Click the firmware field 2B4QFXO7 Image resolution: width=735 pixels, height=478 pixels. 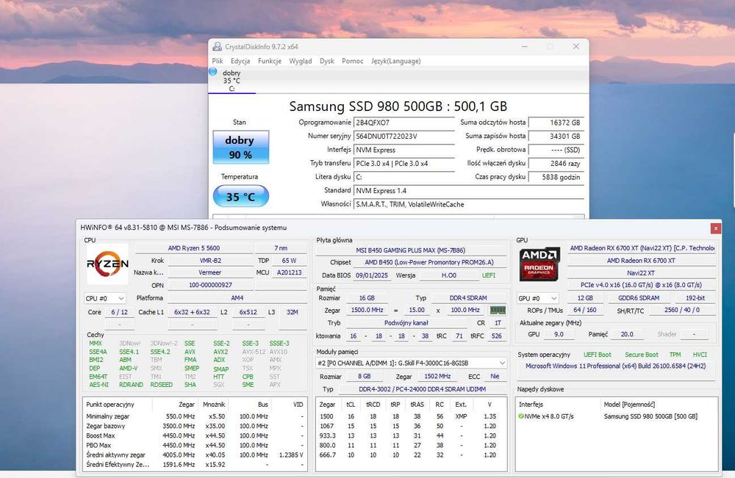(x=404, y=123)
